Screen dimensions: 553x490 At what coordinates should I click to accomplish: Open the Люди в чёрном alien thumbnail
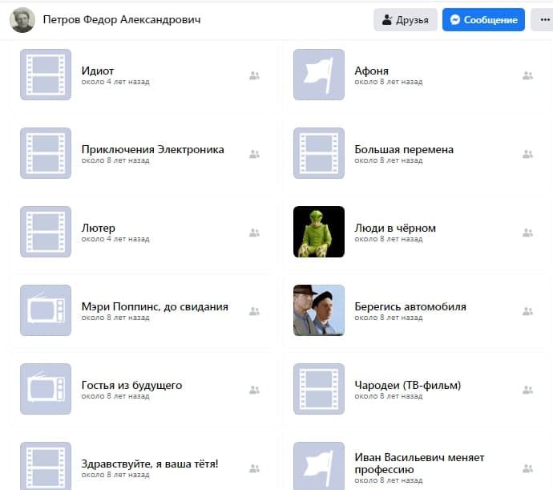[x=318, y=232]
